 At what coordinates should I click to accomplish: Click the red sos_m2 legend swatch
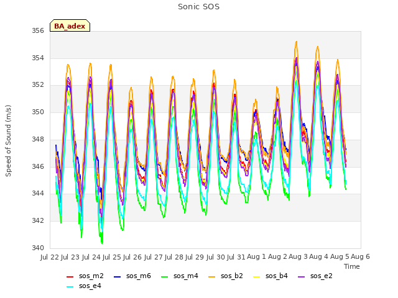tap(70, 277)
